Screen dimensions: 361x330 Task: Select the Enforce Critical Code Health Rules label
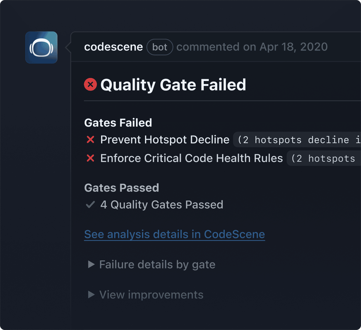[x=192, y=158]
